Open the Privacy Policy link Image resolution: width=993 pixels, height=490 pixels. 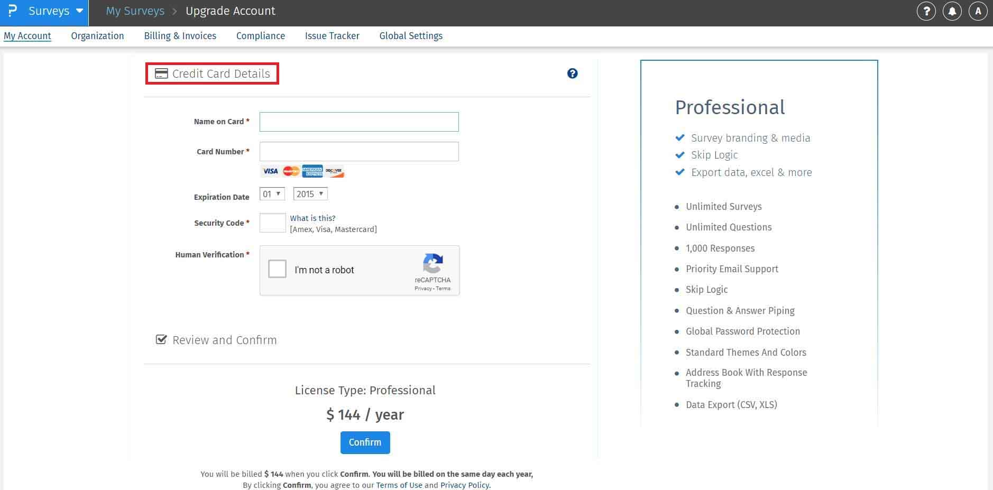[465, 485]
